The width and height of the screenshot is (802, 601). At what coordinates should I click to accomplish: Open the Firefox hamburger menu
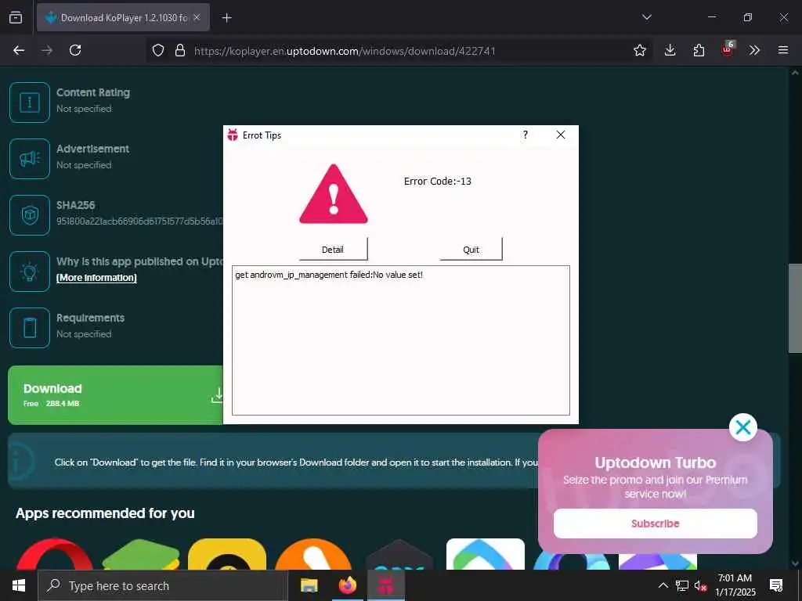(x=783, y=50)
